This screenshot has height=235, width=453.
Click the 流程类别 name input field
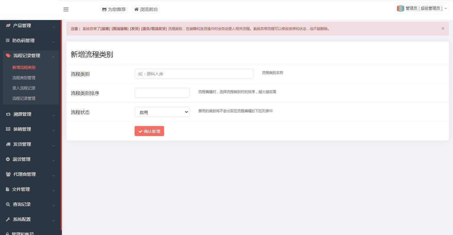[x=194, y=74]
